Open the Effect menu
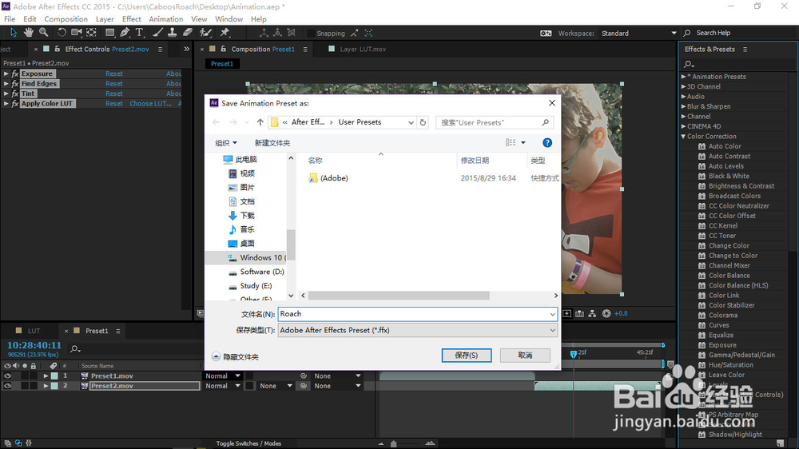The image size is (799, 449). coord(132,19)
